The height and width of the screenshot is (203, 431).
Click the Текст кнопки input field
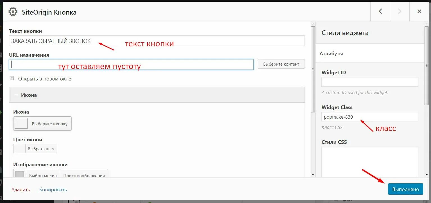pyautogui.click(x=157, y=41)
